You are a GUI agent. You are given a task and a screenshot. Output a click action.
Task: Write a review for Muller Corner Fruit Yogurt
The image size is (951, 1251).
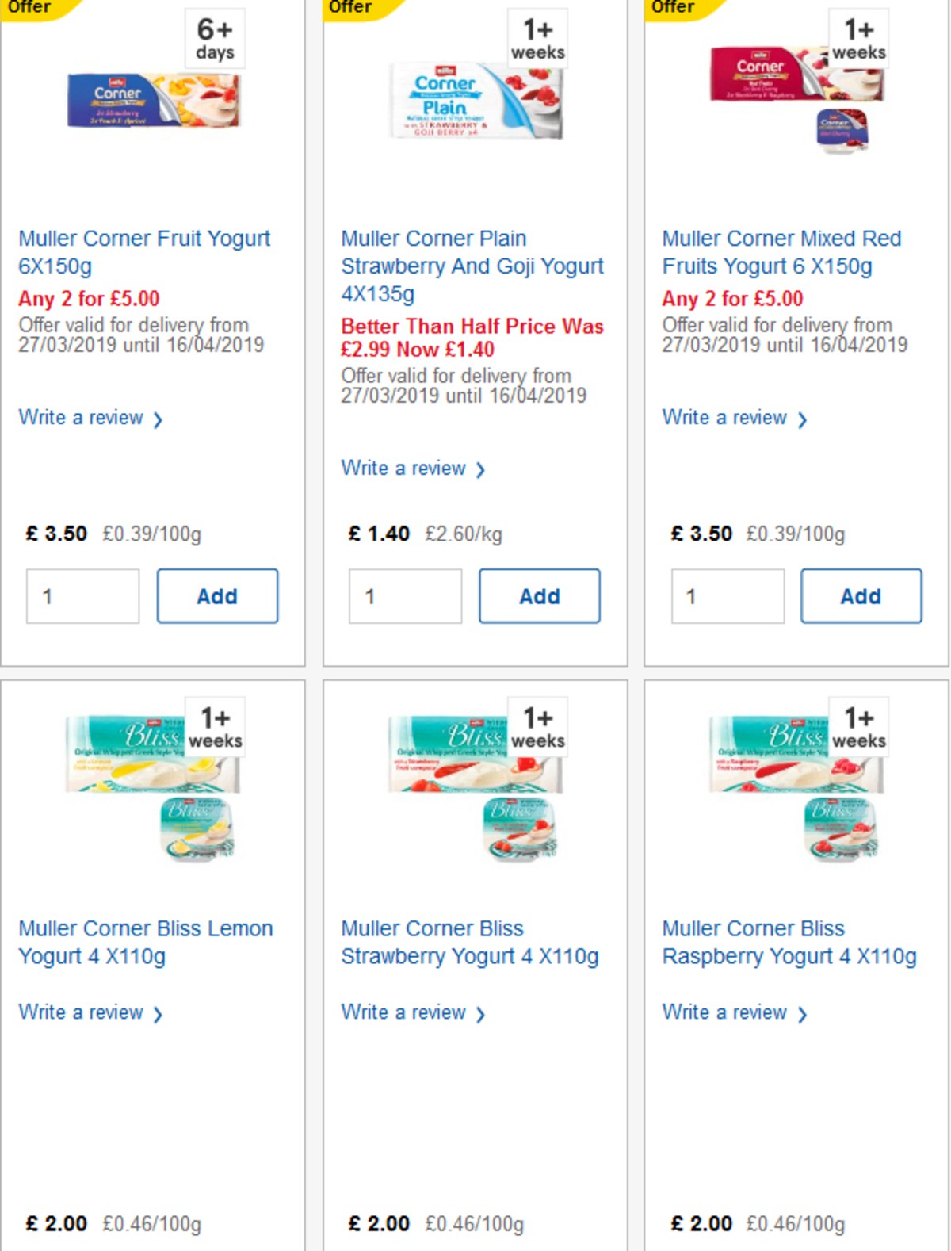pyautogui.click(x=81, y=418)
